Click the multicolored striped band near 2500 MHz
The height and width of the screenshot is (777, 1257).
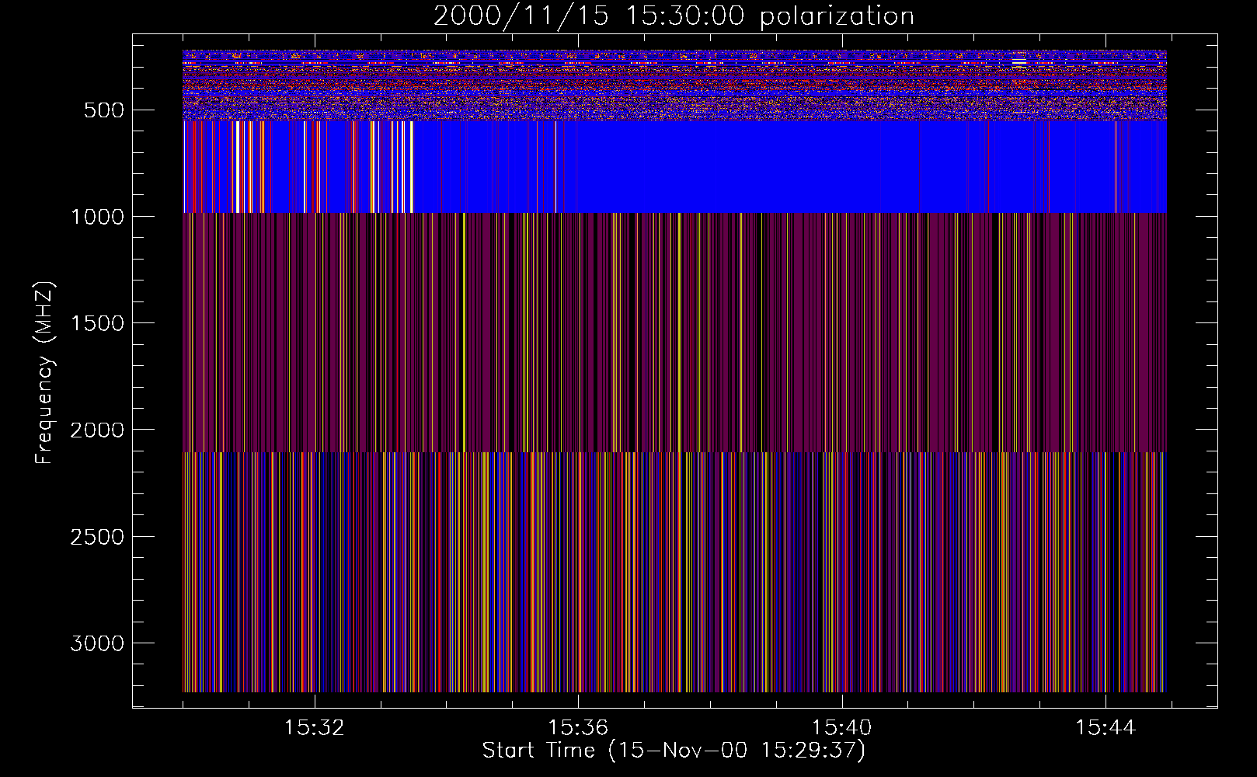(x=674, y=572)
